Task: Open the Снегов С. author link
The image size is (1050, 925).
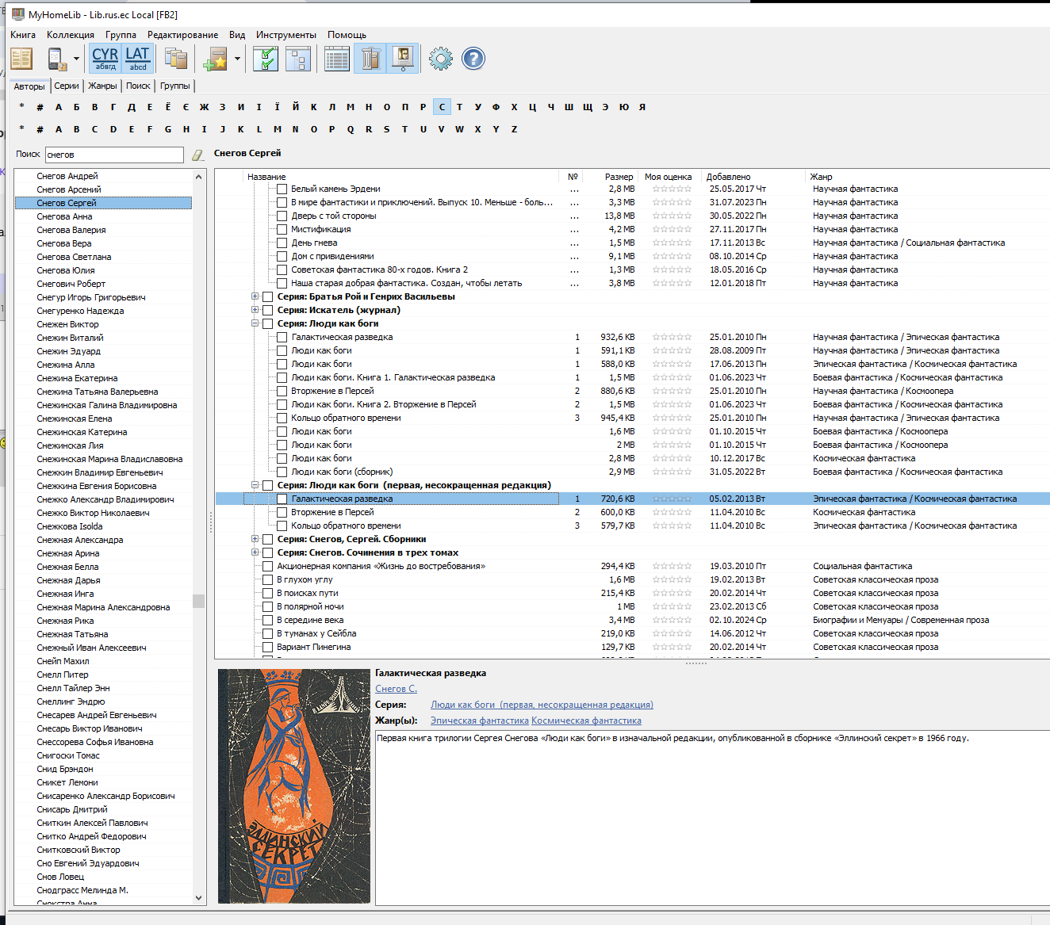Action: click(396, 689)
